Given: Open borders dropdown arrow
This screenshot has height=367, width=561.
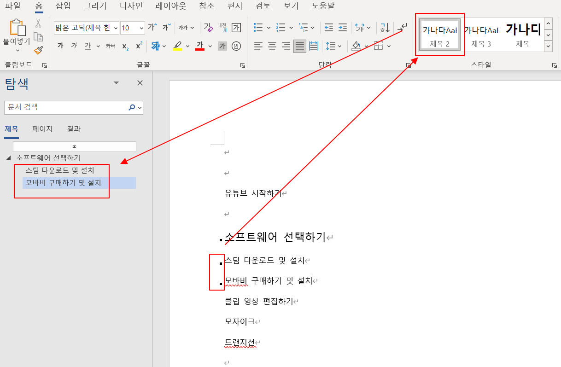Looking at the screenshot, I should tap(389, 46).
